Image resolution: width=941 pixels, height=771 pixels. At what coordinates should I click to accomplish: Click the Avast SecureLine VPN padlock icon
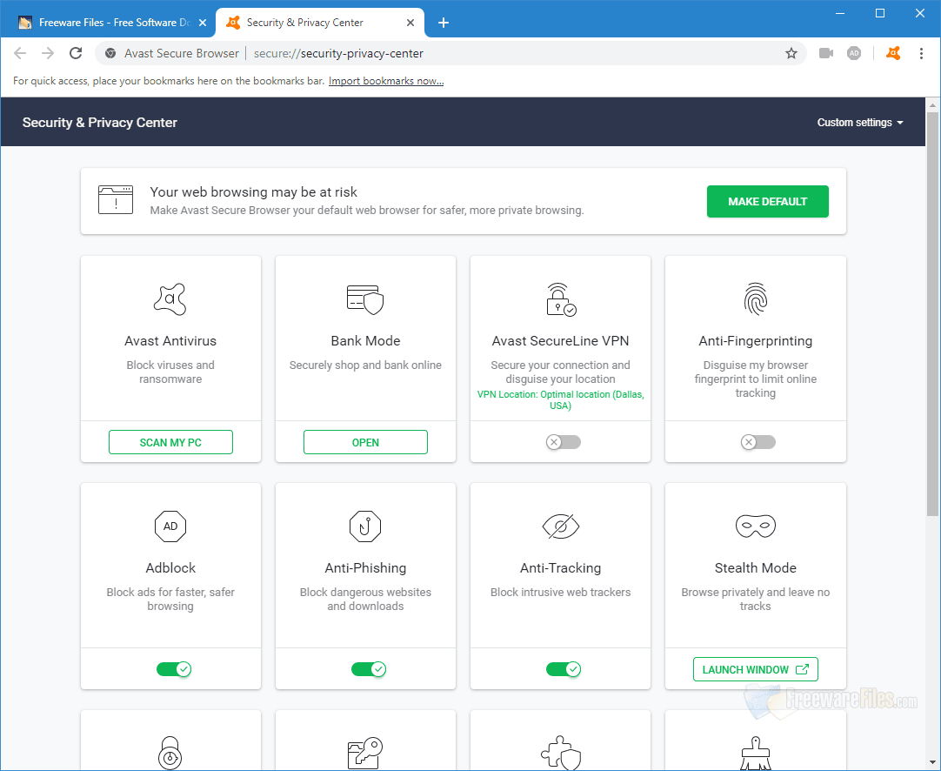click(560, 299)
